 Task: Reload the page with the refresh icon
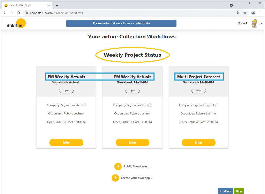click(18, 13)
